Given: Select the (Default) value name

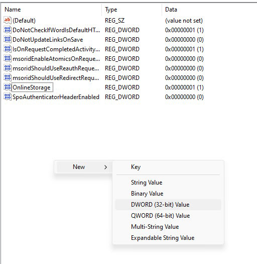Looking at the screenshot, I should pyautogui.click(x=24, y=21).
